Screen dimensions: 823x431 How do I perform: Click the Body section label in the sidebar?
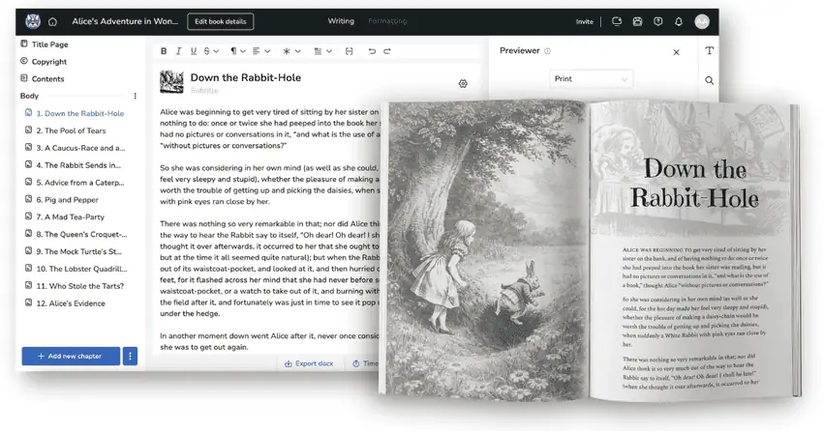[29, 96]
